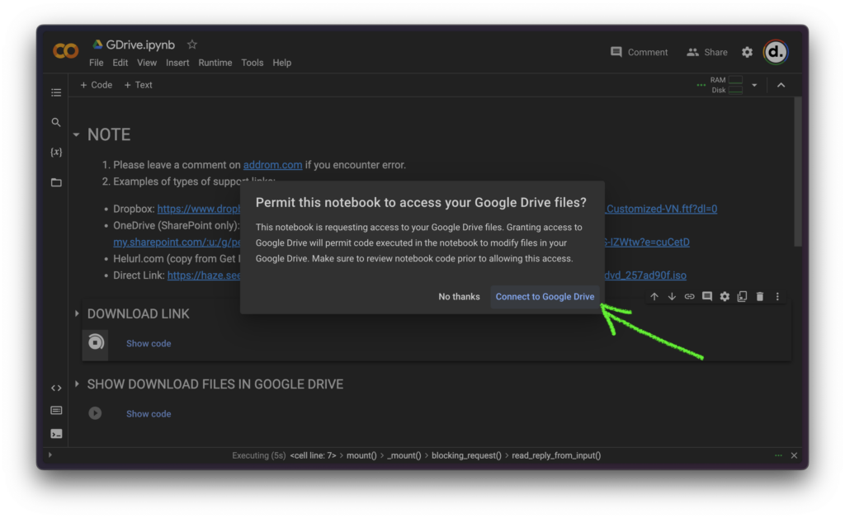
Task: Open the RAM and Disk resource indicator
Action: tap(726, 85)
